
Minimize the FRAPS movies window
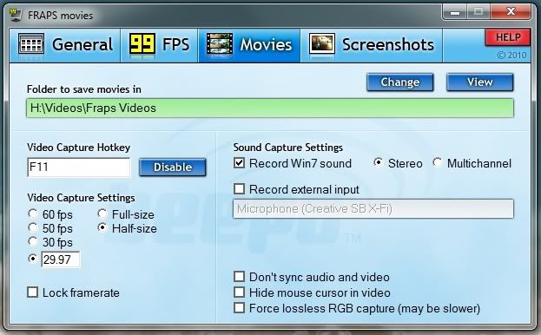click(x=455, y=13)
